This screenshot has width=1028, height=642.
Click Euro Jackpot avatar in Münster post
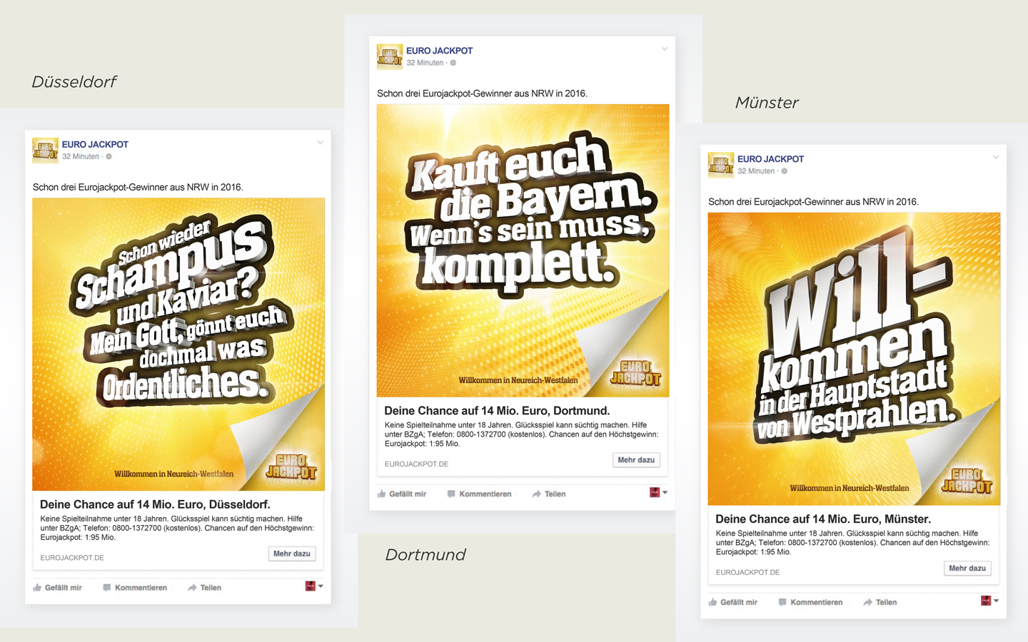pos(721,165)
